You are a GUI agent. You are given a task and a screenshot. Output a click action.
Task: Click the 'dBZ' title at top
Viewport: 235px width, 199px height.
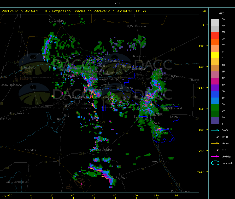click(x=117, y=4)
